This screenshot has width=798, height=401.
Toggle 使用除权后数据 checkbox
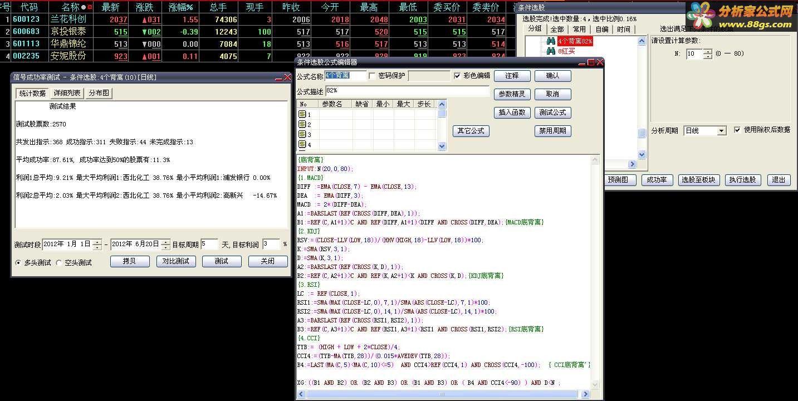[x=737, y=130]
